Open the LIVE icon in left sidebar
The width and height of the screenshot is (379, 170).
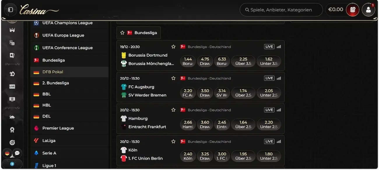coord(12,87)
